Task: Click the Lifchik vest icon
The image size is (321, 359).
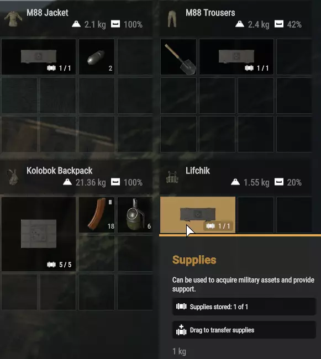Action: point(172,177)
